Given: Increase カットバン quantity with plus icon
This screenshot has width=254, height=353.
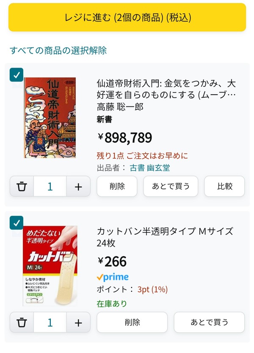Looking at the screenshot, I should [78, 322].
